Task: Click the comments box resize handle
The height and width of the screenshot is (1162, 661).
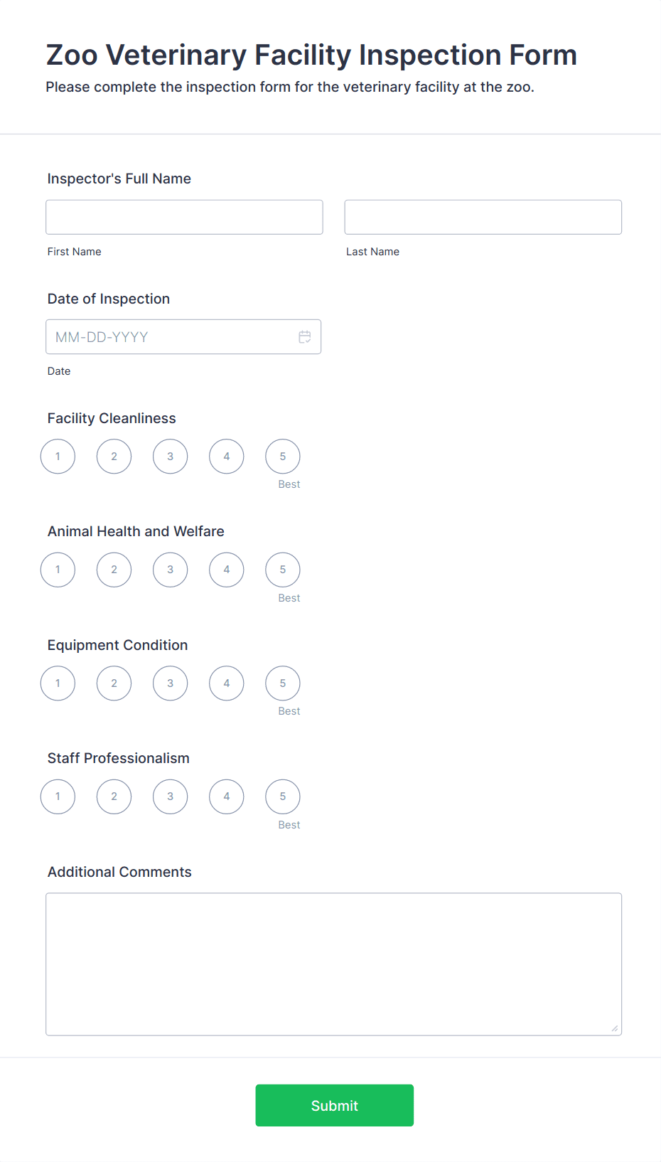Action: pos(615,1028)
